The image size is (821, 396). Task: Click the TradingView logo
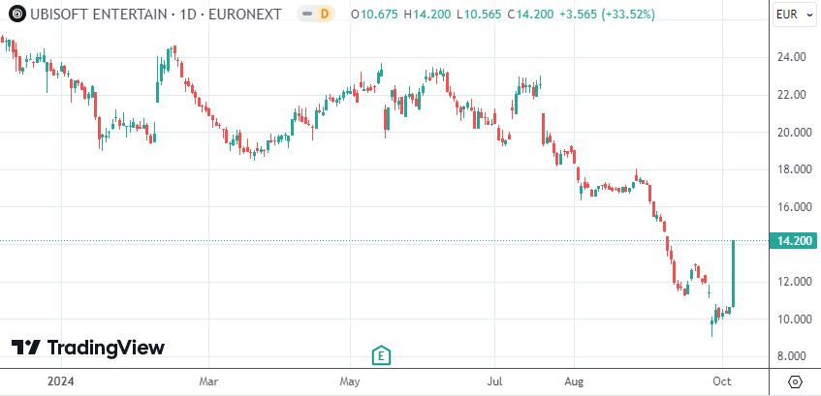tap(88, 348)
